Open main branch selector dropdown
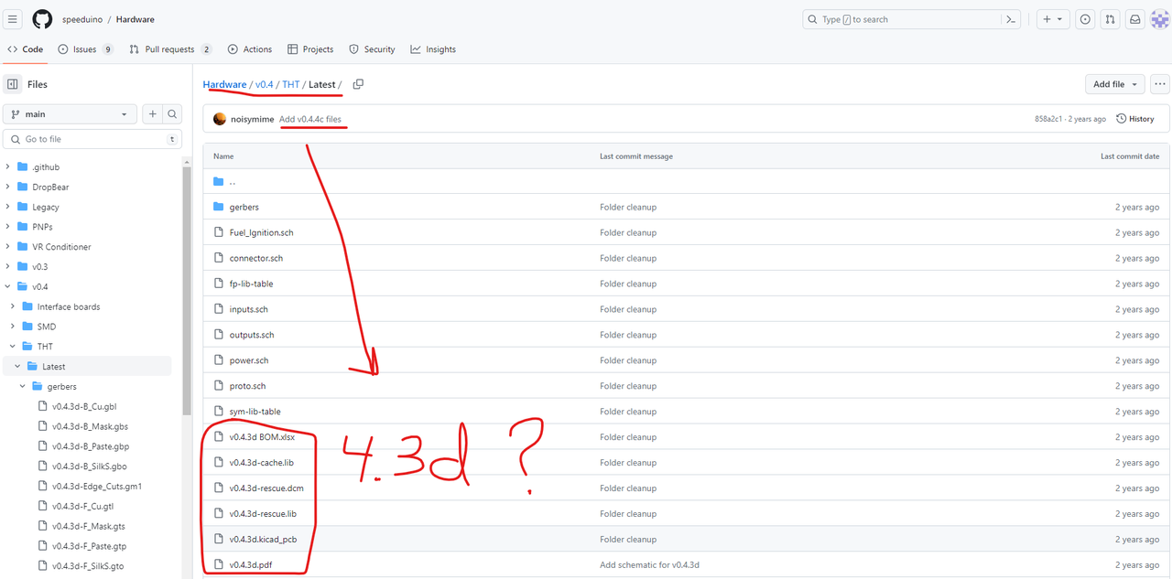The image size is (1172, 579). click(70, 114)
